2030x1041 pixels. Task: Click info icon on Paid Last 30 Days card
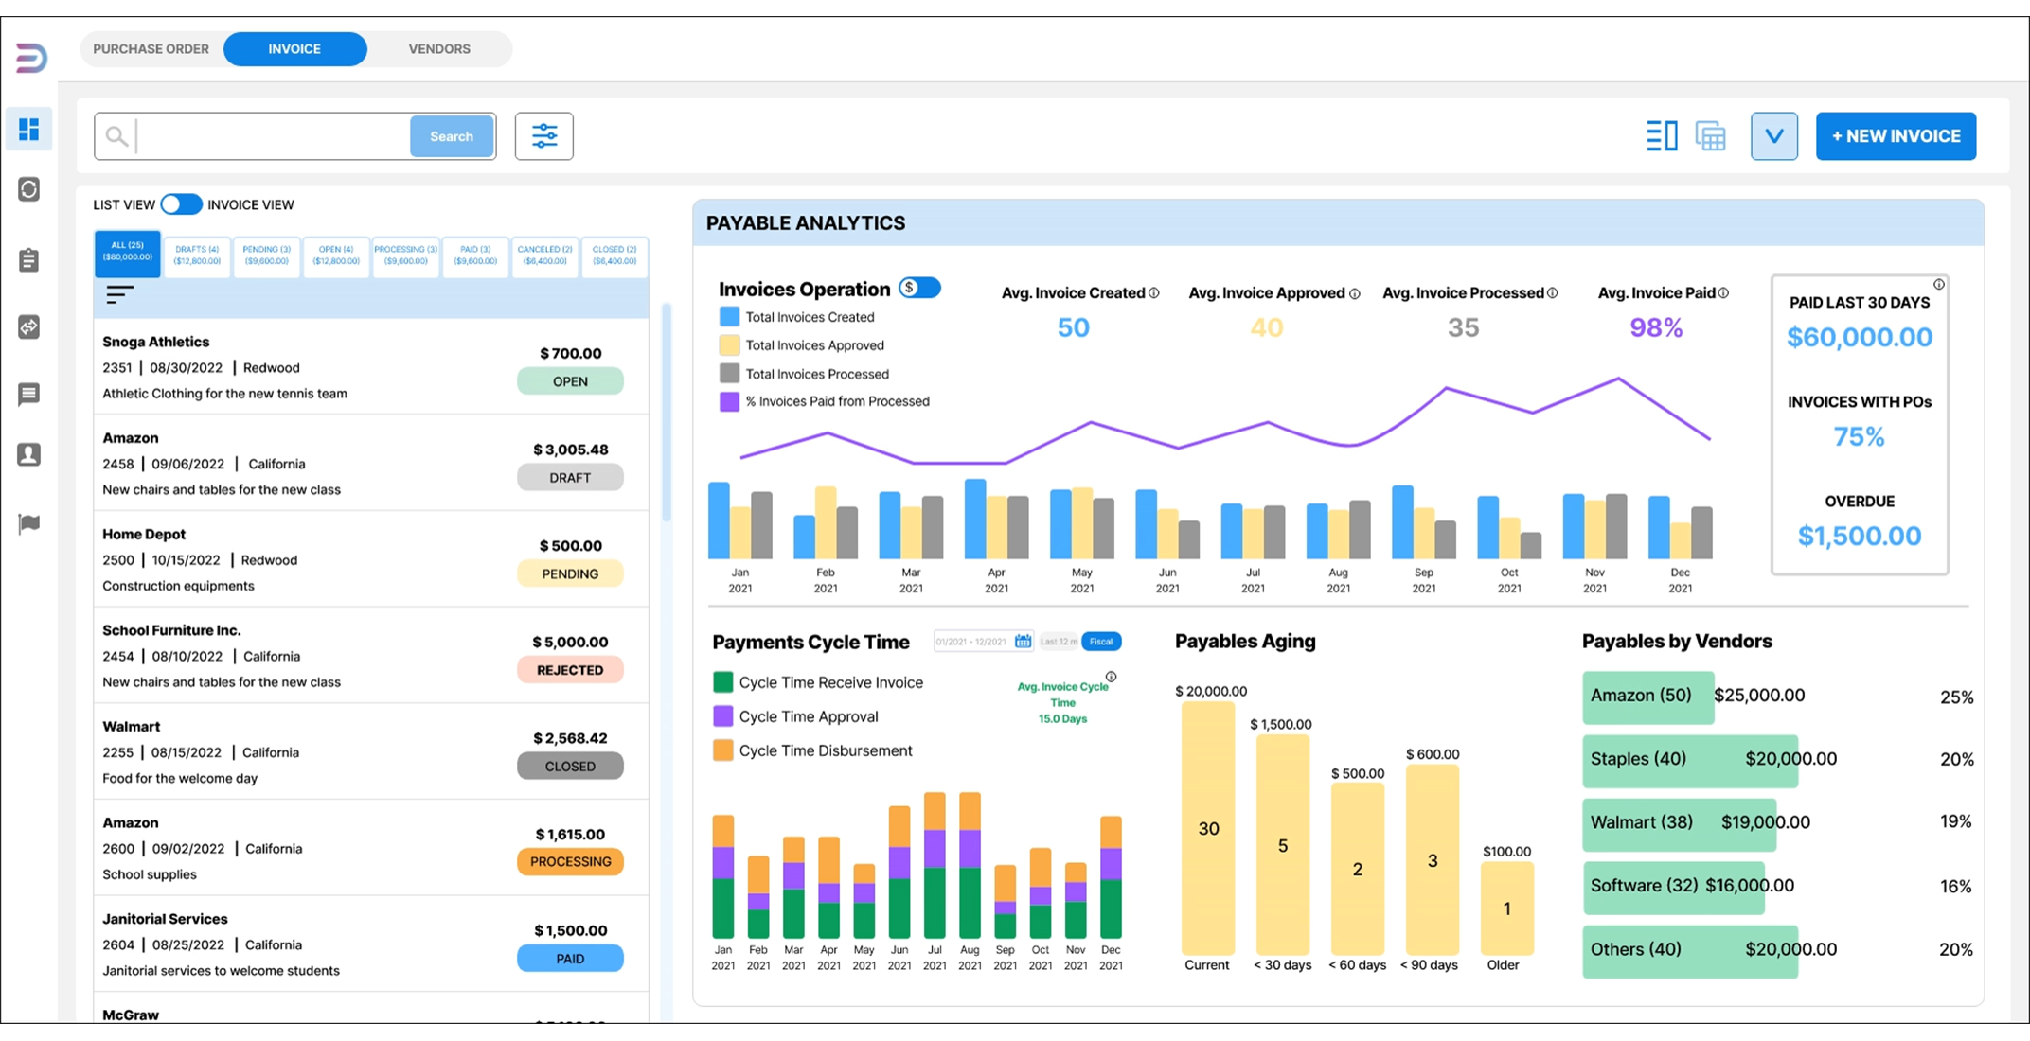pos(1939,285)
